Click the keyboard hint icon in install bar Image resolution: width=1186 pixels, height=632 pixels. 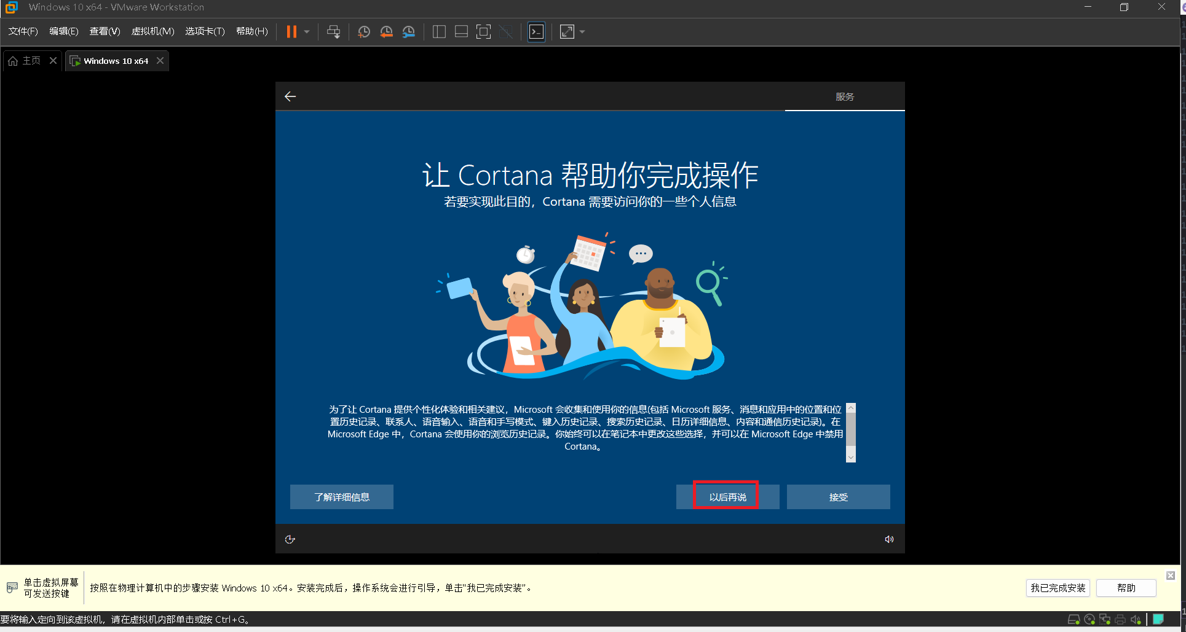pyautogui.click(x=12, y=588)
